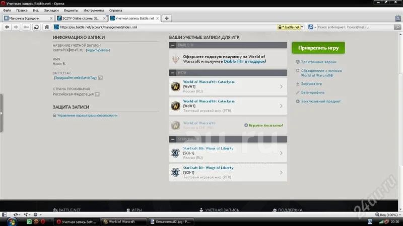Open Объединение с записью World of Warcraft link

(x=321, y=73)
